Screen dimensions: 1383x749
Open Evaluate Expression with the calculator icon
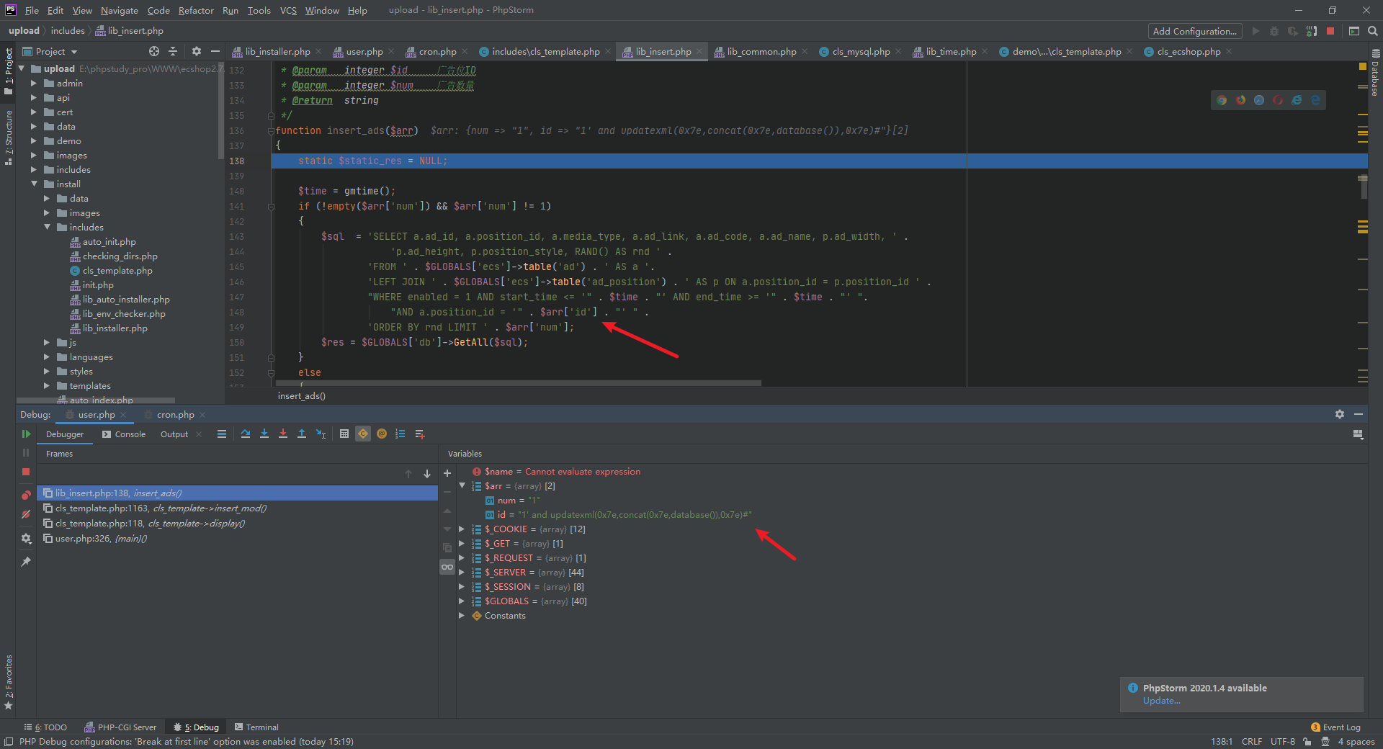point(344,434)
